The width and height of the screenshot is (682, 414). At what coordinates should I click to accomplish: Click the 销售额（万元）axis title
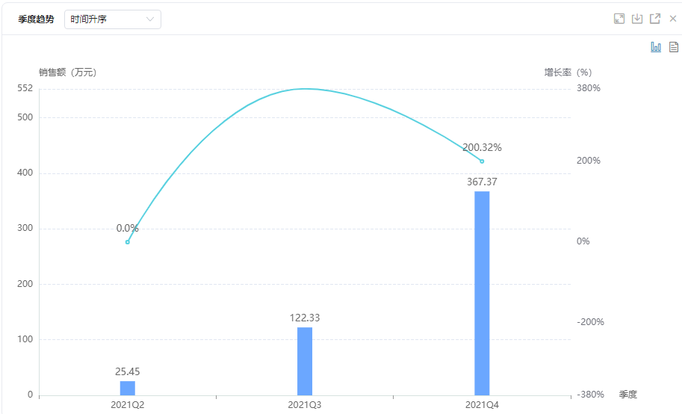[x=68, y=72]
